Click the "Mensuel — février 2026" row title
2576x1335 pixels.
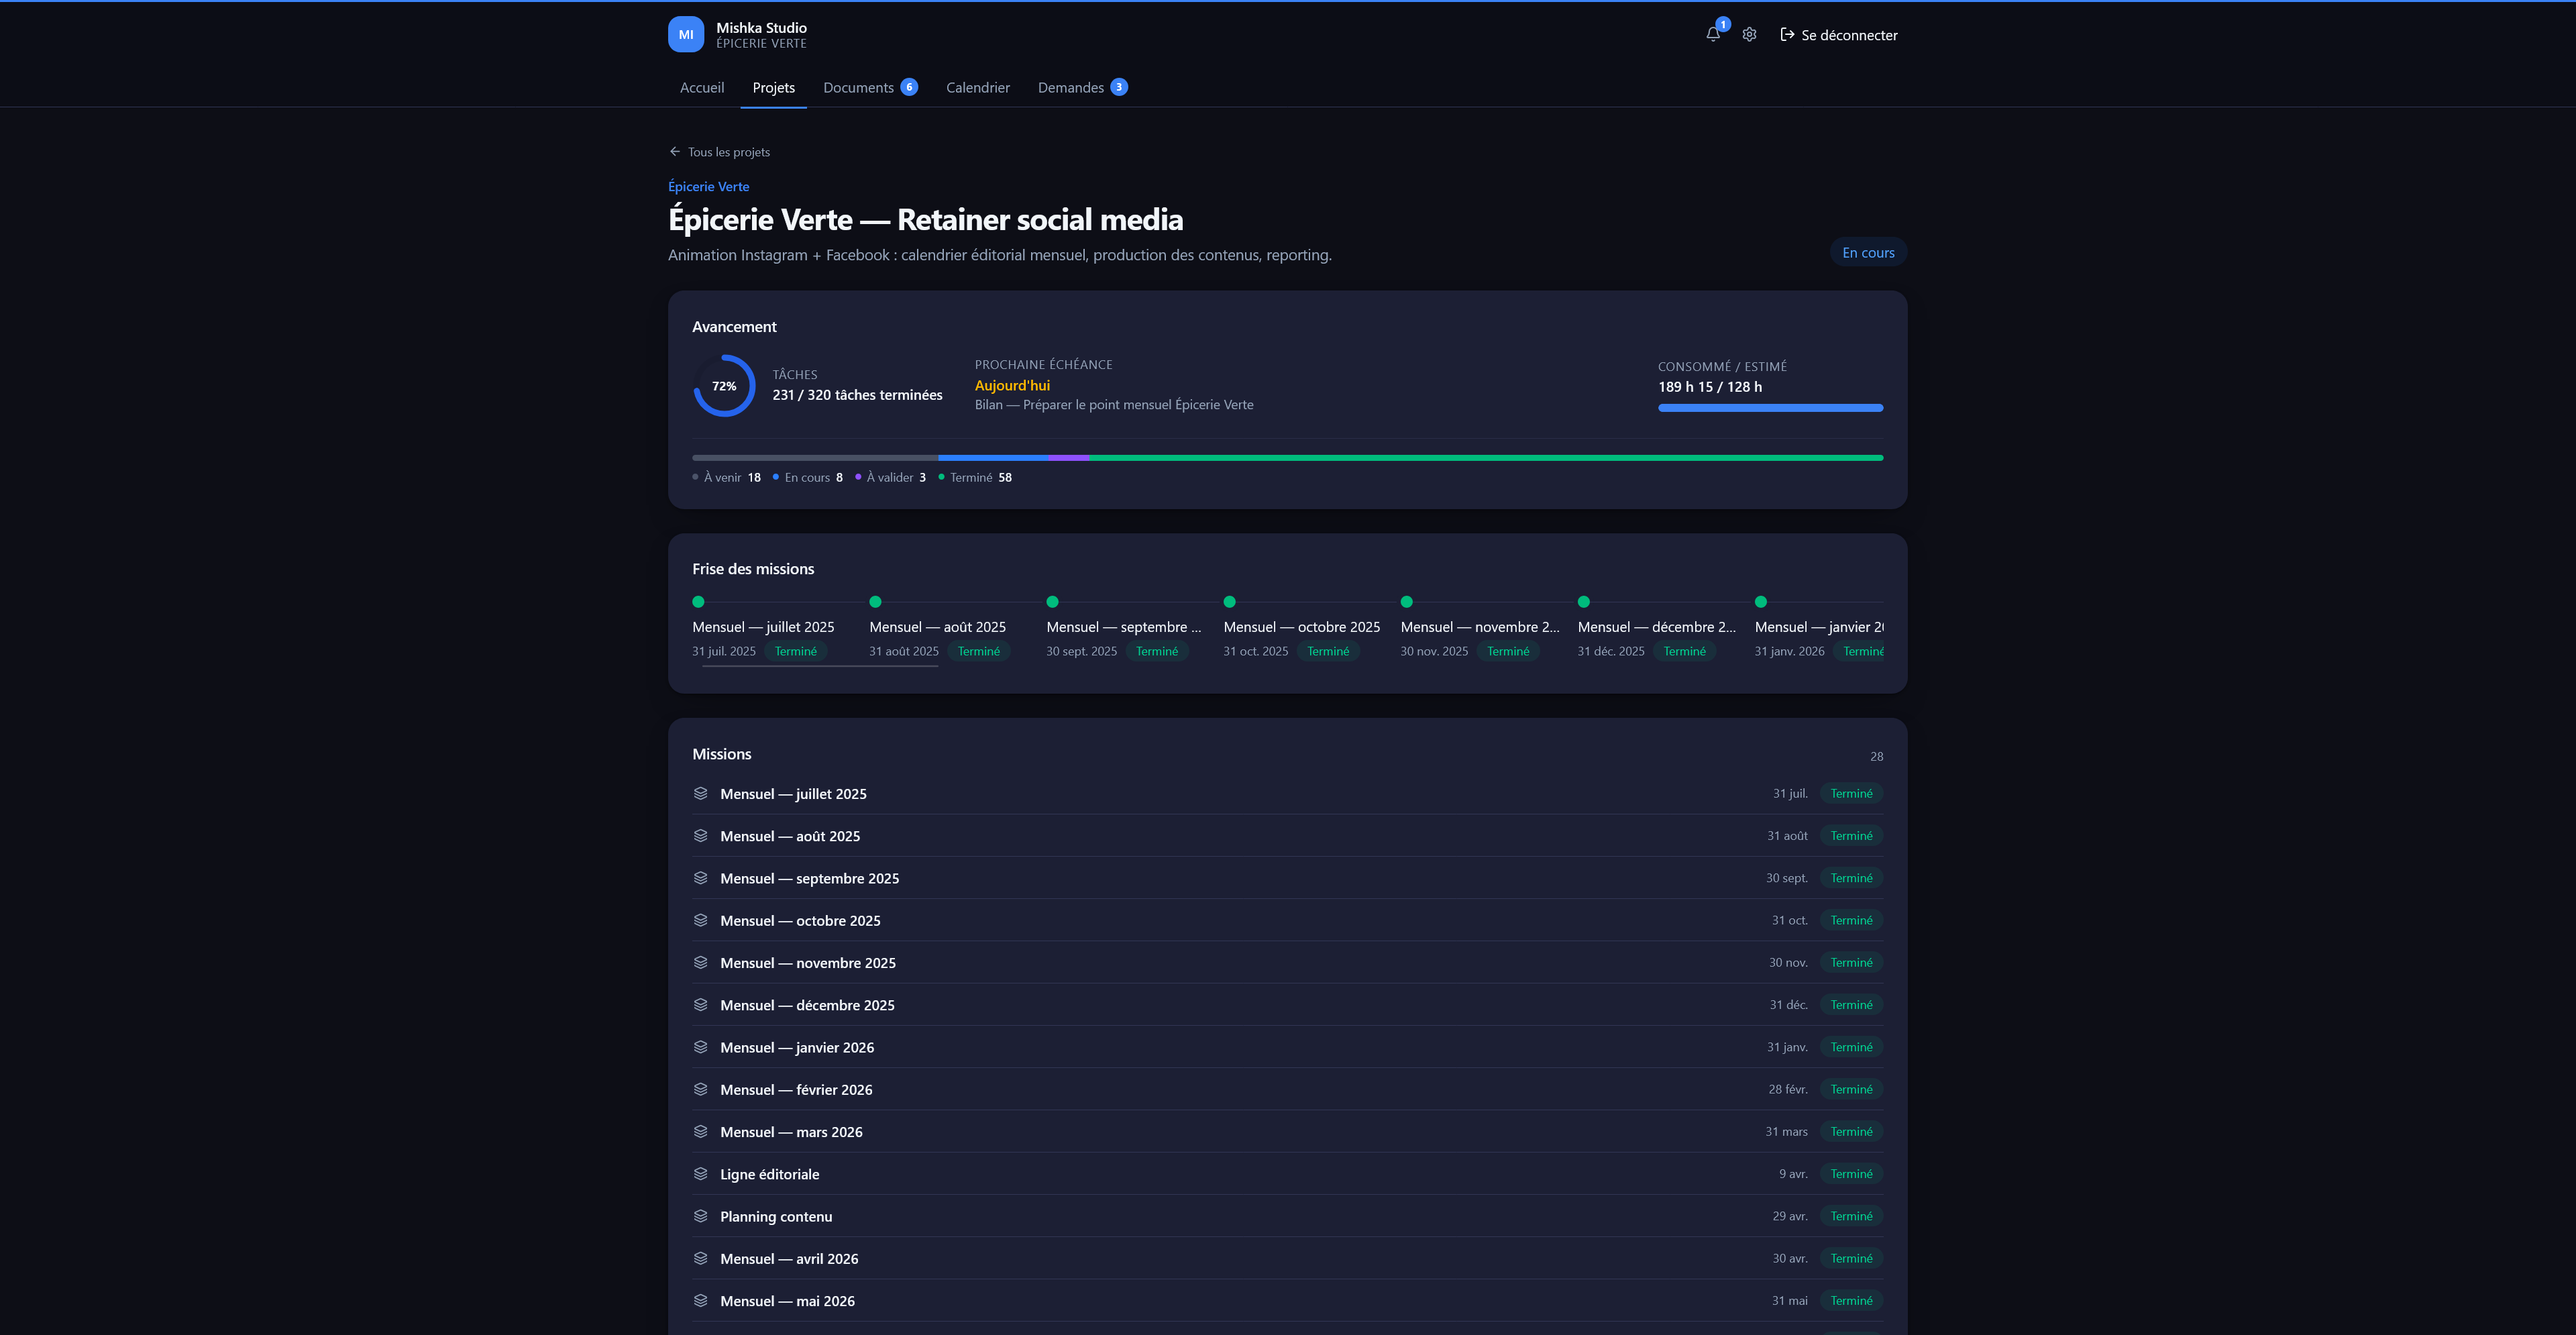click(x=796, y=1090)
